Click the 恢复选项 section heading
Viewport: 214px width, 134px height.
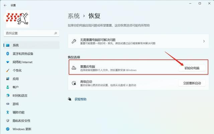(x=74, y=57)
